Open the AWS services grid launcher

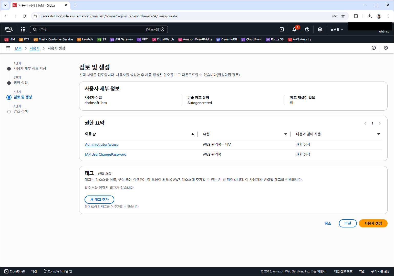tap(23, 29)
